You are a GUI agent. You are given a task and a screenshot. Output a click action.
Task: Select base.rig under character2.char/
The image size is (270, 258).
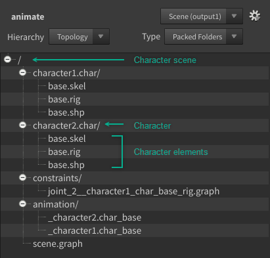click(x=135, y=152)
